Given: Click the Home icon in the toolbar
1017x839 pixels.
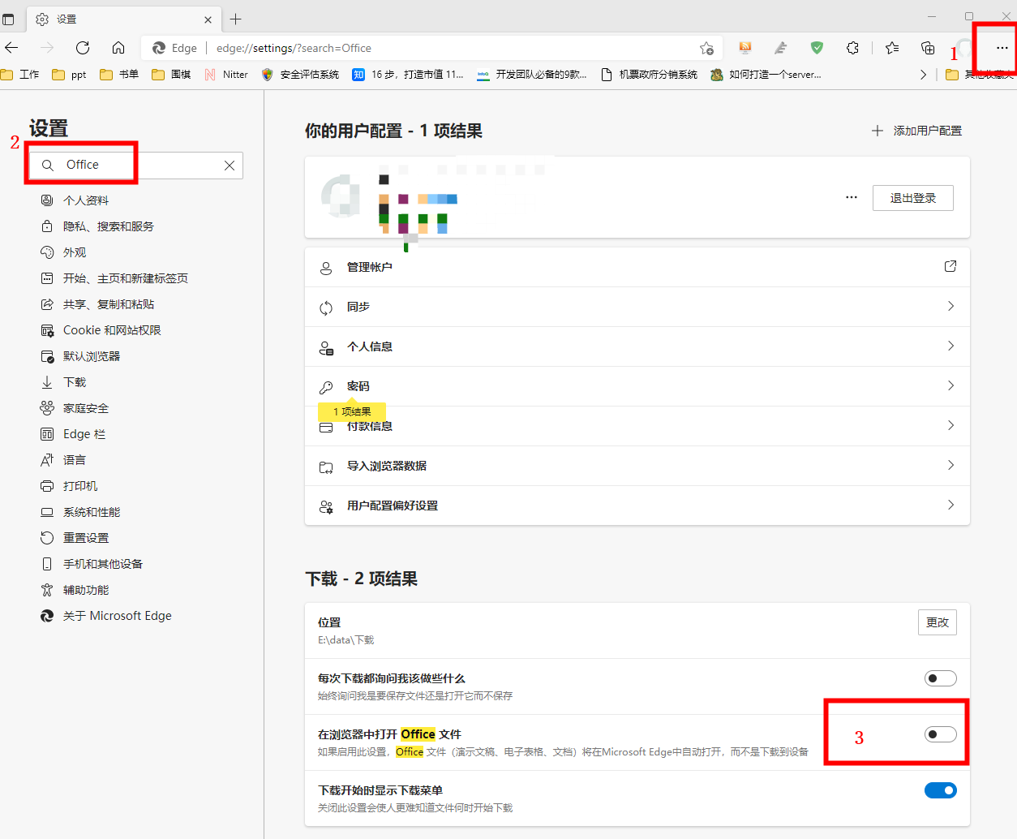Looking at the screenshot, I should (119, 48).
